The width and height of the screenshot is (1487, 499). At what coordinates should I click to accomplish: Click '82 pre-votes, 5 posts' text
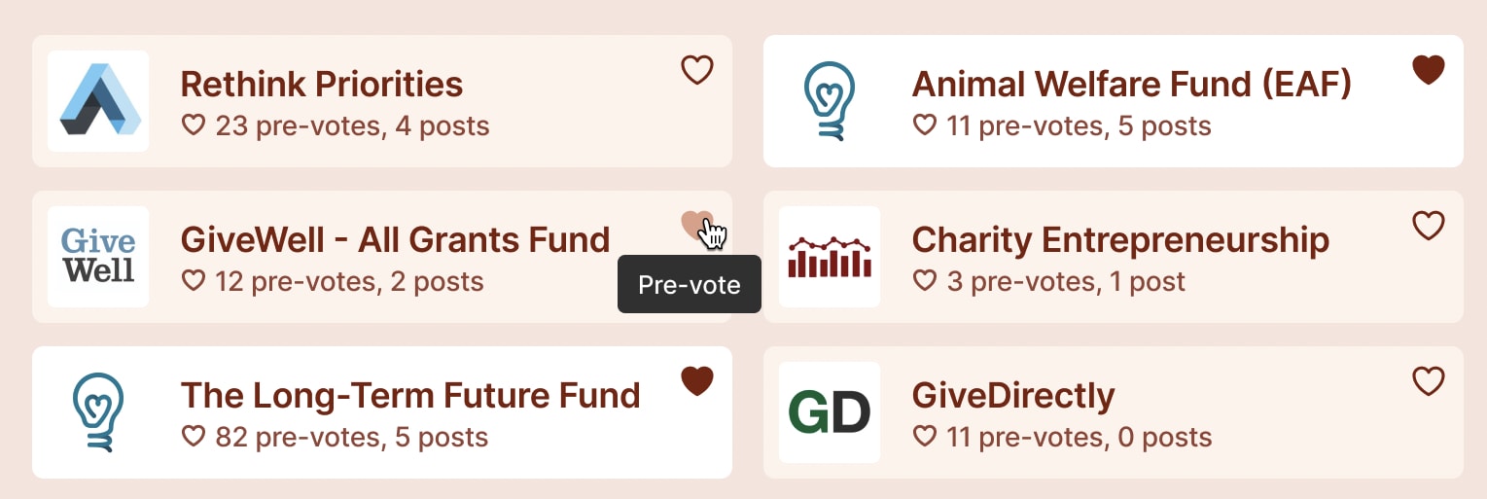[336, 438]
